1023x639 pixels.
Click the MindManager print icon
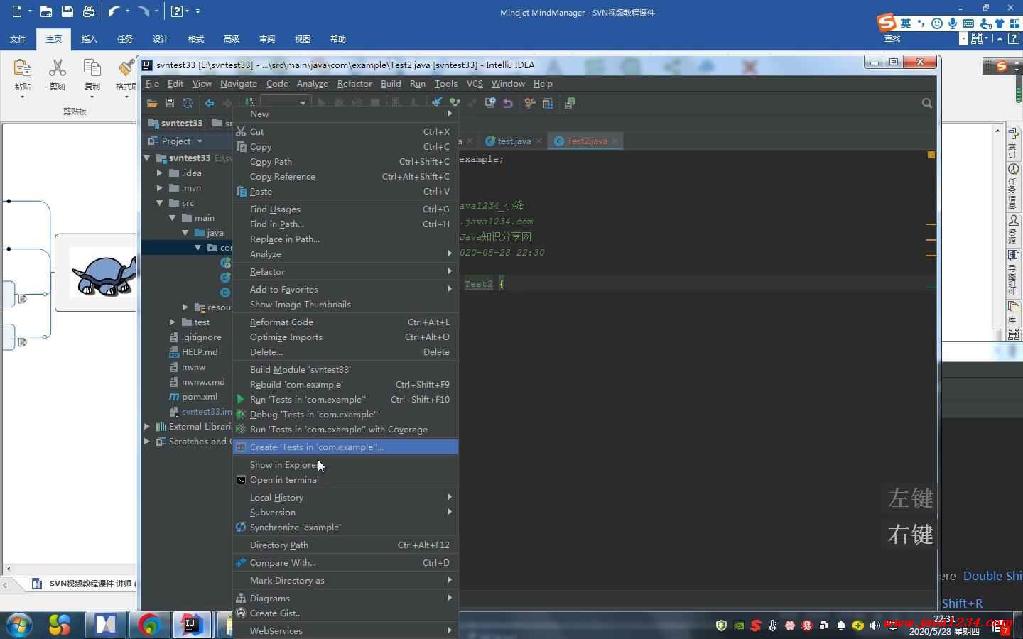(x=89, y=11)
